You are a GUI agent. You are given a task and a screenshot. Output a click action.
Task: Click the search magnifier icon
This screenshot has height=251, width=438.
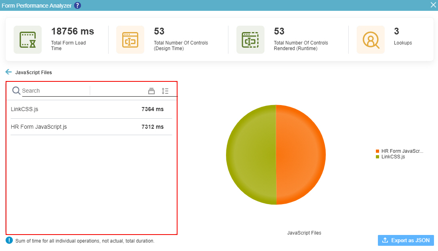pos(16,91)
